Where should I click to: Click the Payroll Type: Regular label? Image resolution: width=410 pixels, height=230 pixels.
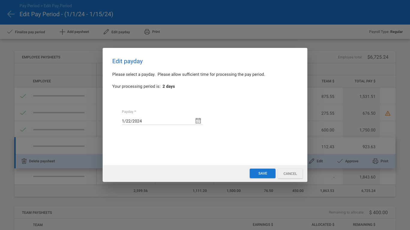coord(386,32)
